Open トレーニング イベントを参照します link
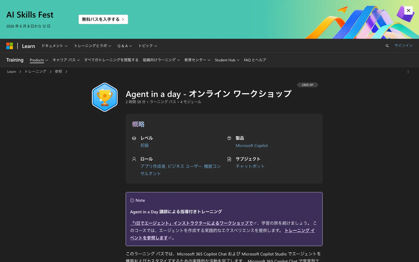Screen dimensions: 419x262 300,231
